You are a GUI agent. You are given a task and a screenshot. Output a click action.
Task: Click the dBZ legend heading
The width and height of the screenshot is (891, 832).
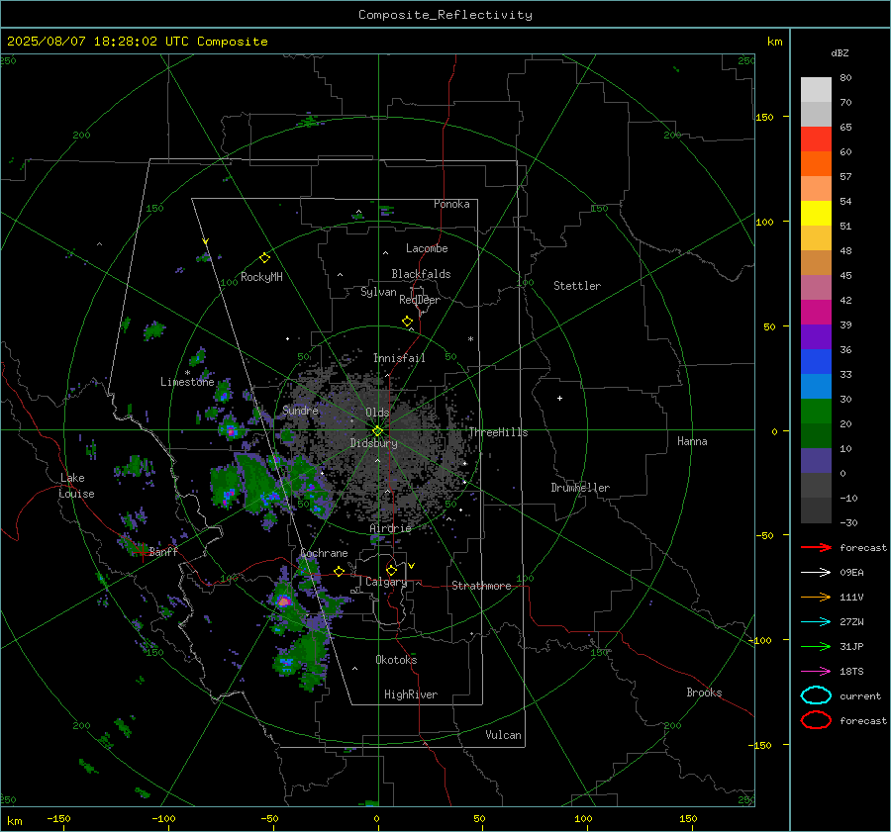(x=840, y=53)
